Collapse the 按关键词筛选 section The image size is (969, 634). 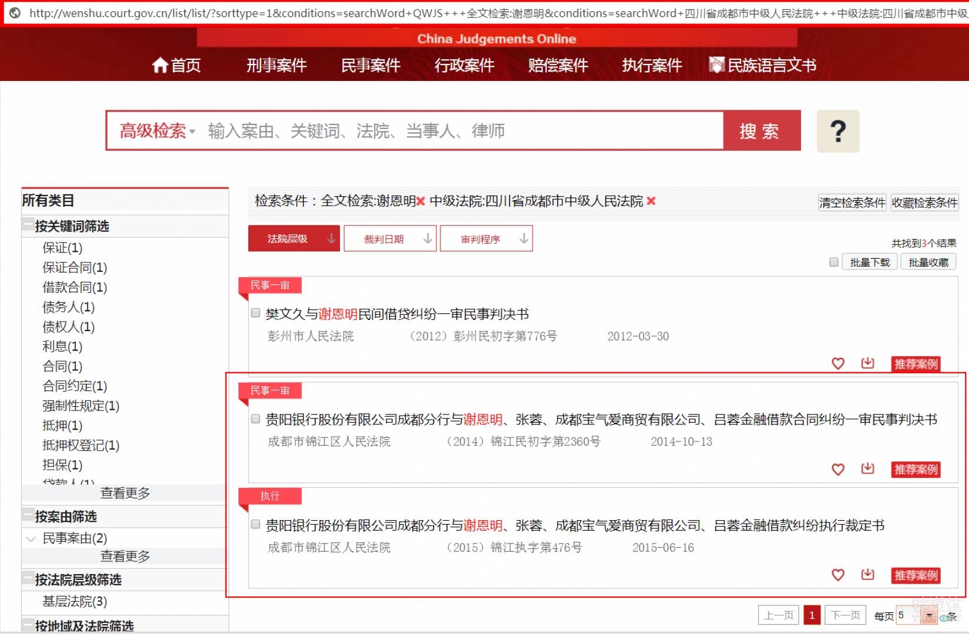click(x=28, y=225)
